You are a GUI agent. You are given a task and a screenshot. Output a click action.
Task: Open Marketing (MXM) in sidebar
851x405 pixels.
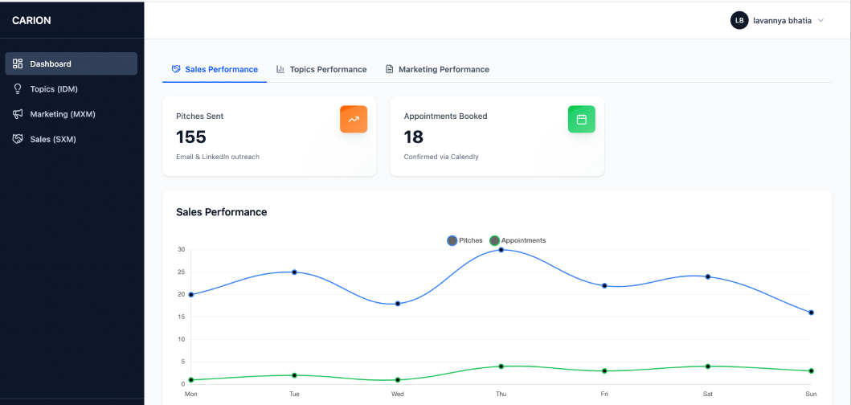tap(63, 114)
